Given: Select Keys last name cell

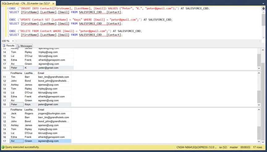Looking at the screenshot, I should (x=30, y=104).
